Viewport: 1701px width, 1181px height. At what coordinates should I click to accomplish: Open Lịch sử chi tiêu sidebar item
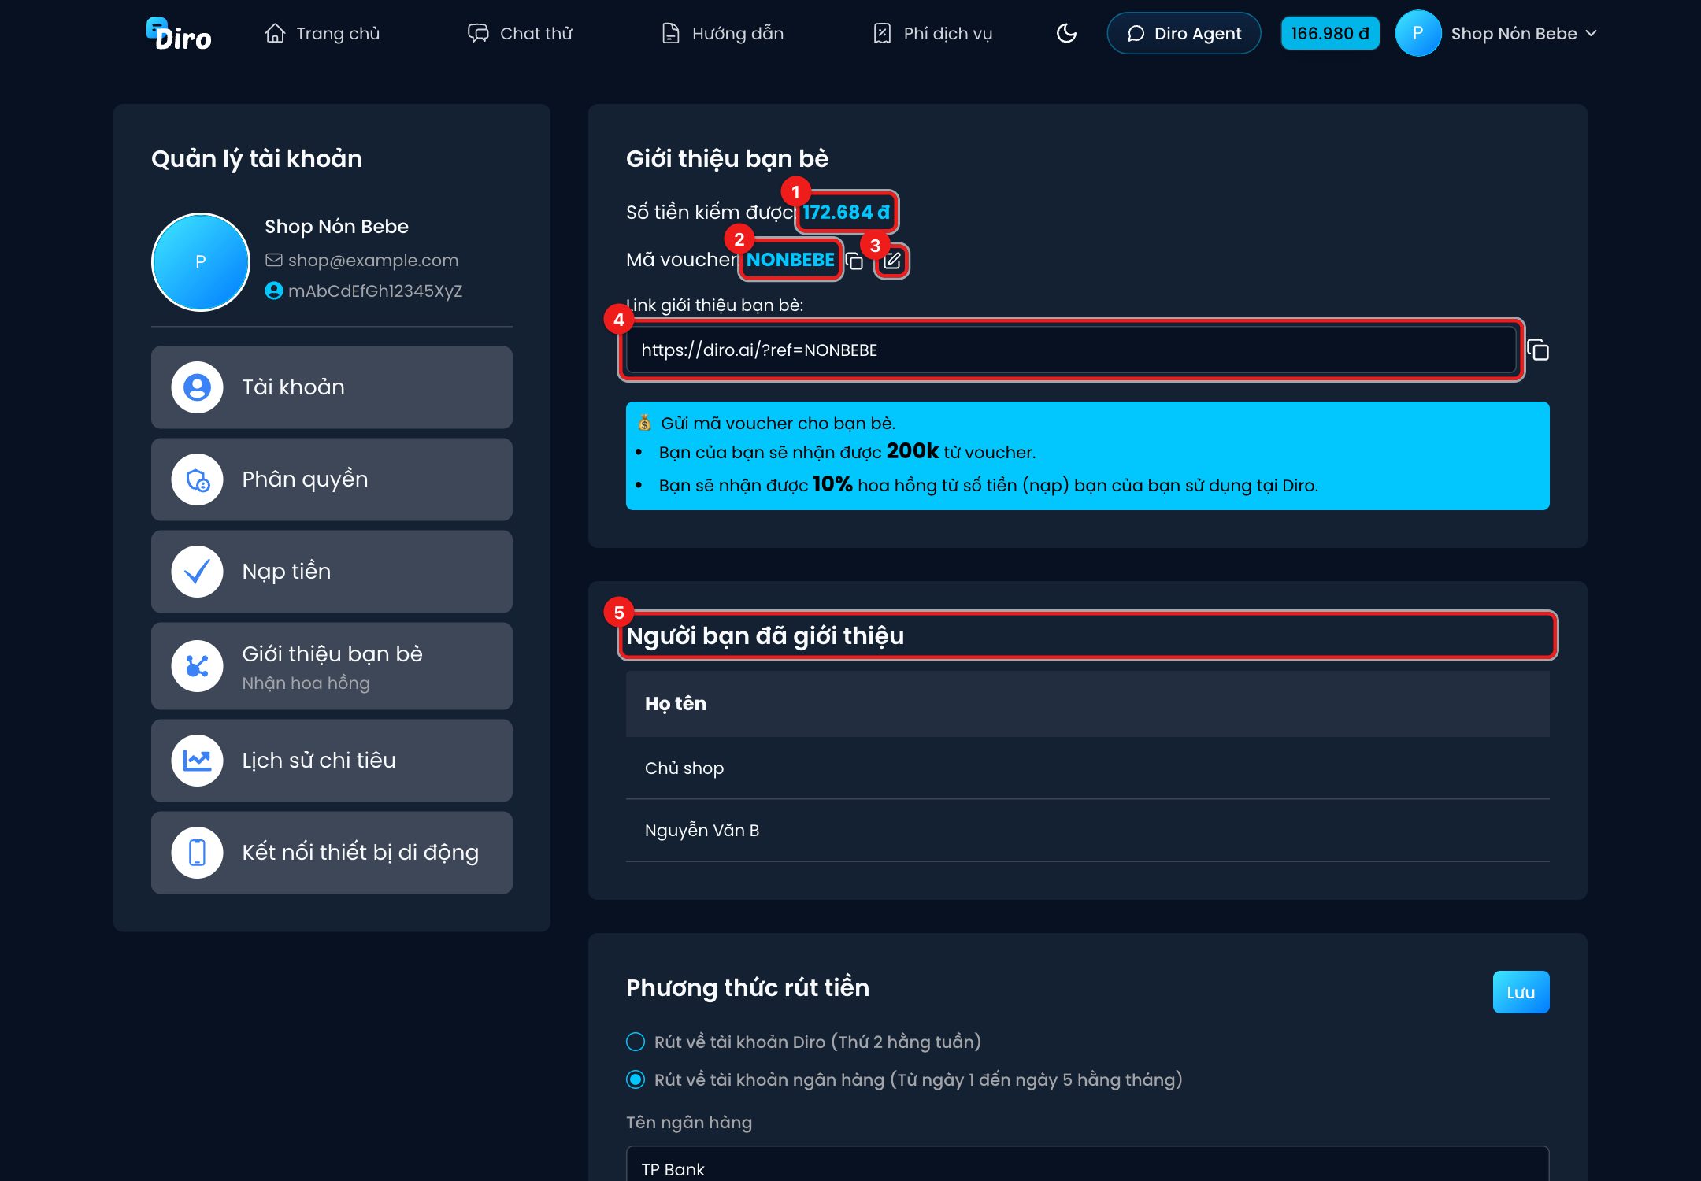coord(332,761)
